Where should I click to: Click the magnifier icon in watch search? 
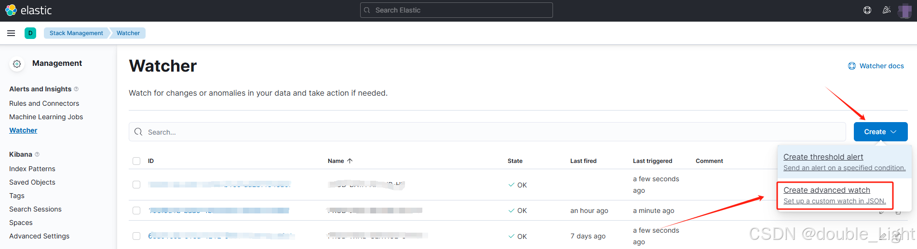tap(138, 132)
